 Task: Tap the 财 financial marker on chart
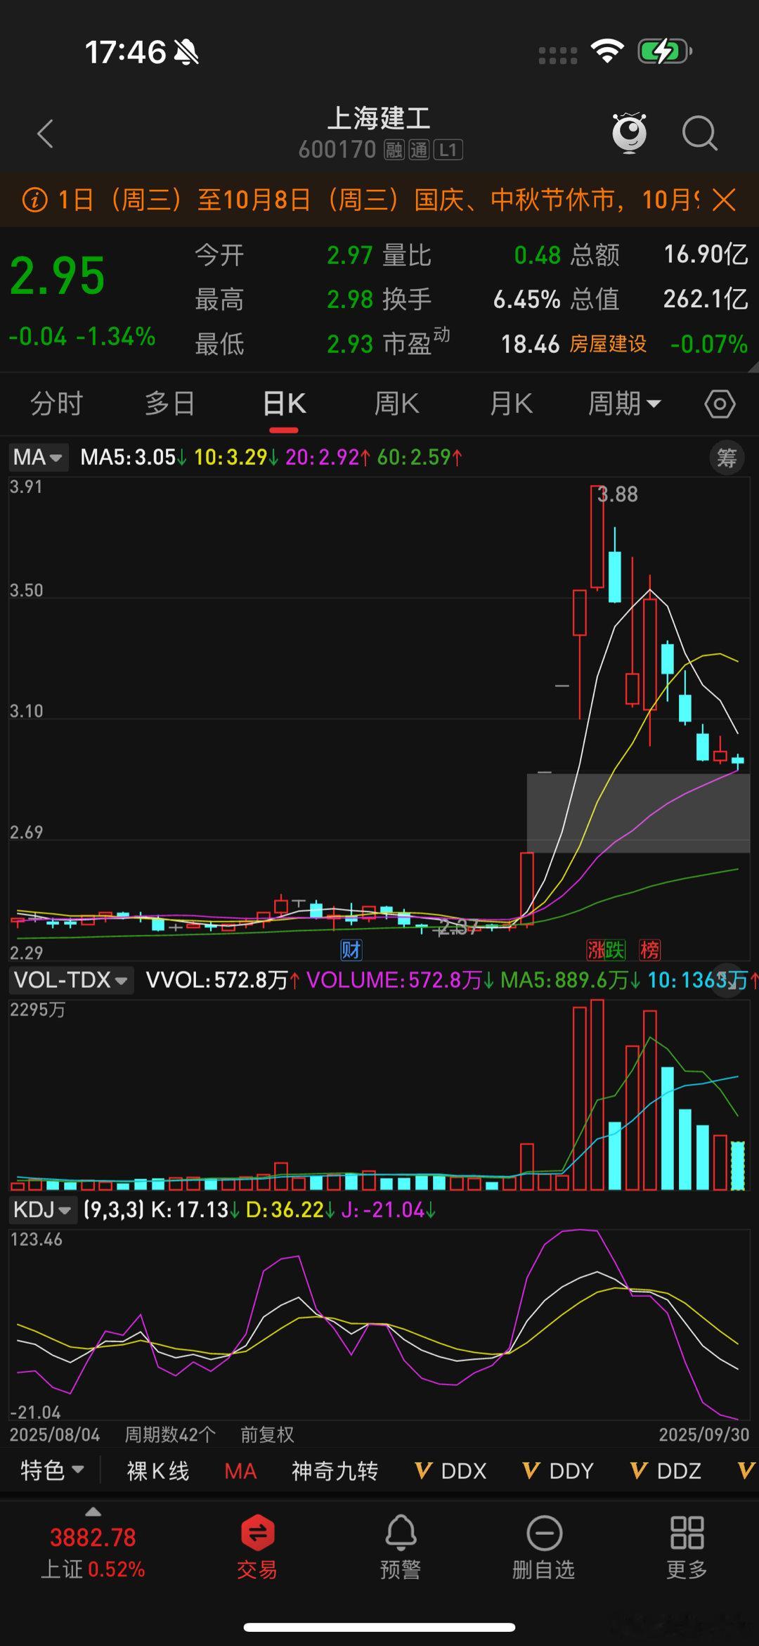click(351, 950)
